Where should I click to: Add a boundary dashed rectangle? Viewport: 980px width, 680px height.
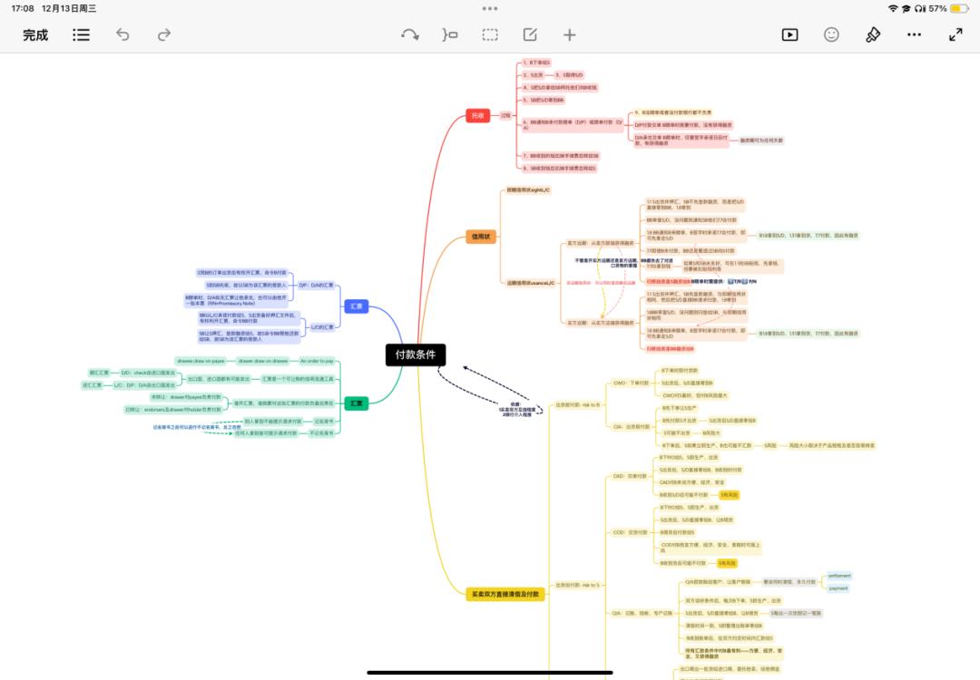click(490, 35)
